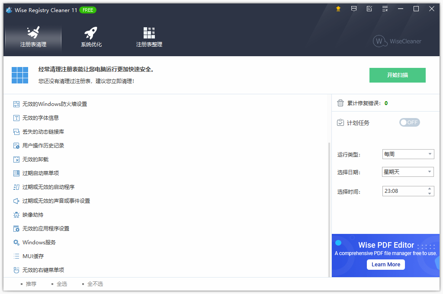Click the upgrade arrow icon in title bar
The width and height of the screenshot is (443, 294).
(338, 9)
